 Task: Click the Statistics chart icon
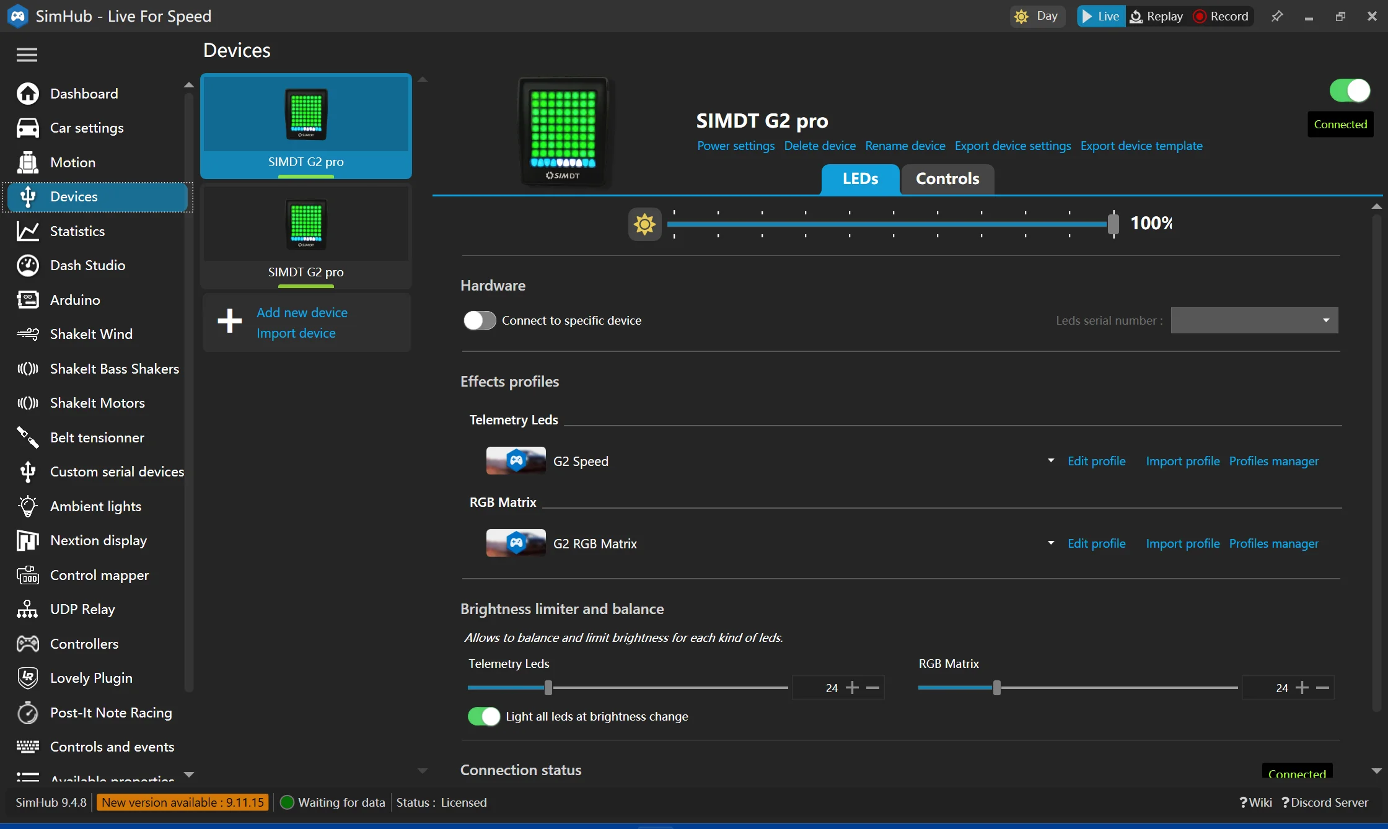(x=28, y=231)
